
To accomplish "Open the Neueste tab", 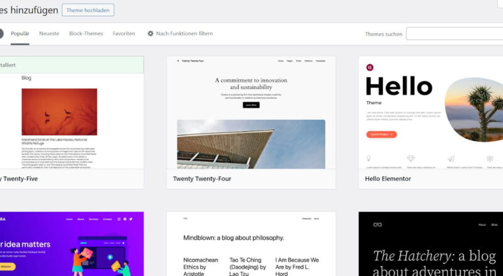I will tap(49, 33).
